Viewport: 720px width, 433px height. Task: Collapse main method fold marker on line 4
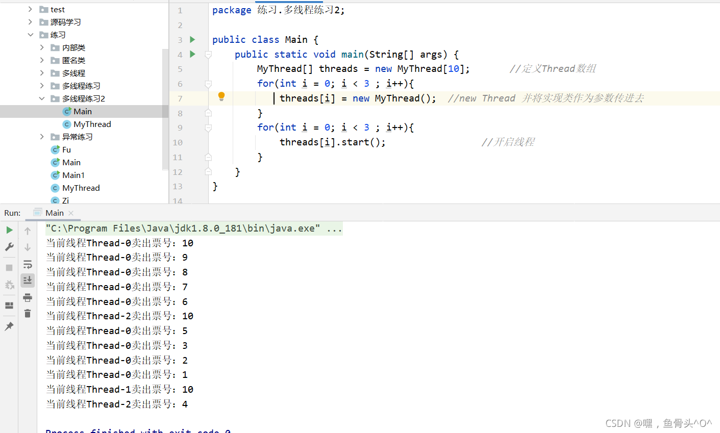point(208,54)
